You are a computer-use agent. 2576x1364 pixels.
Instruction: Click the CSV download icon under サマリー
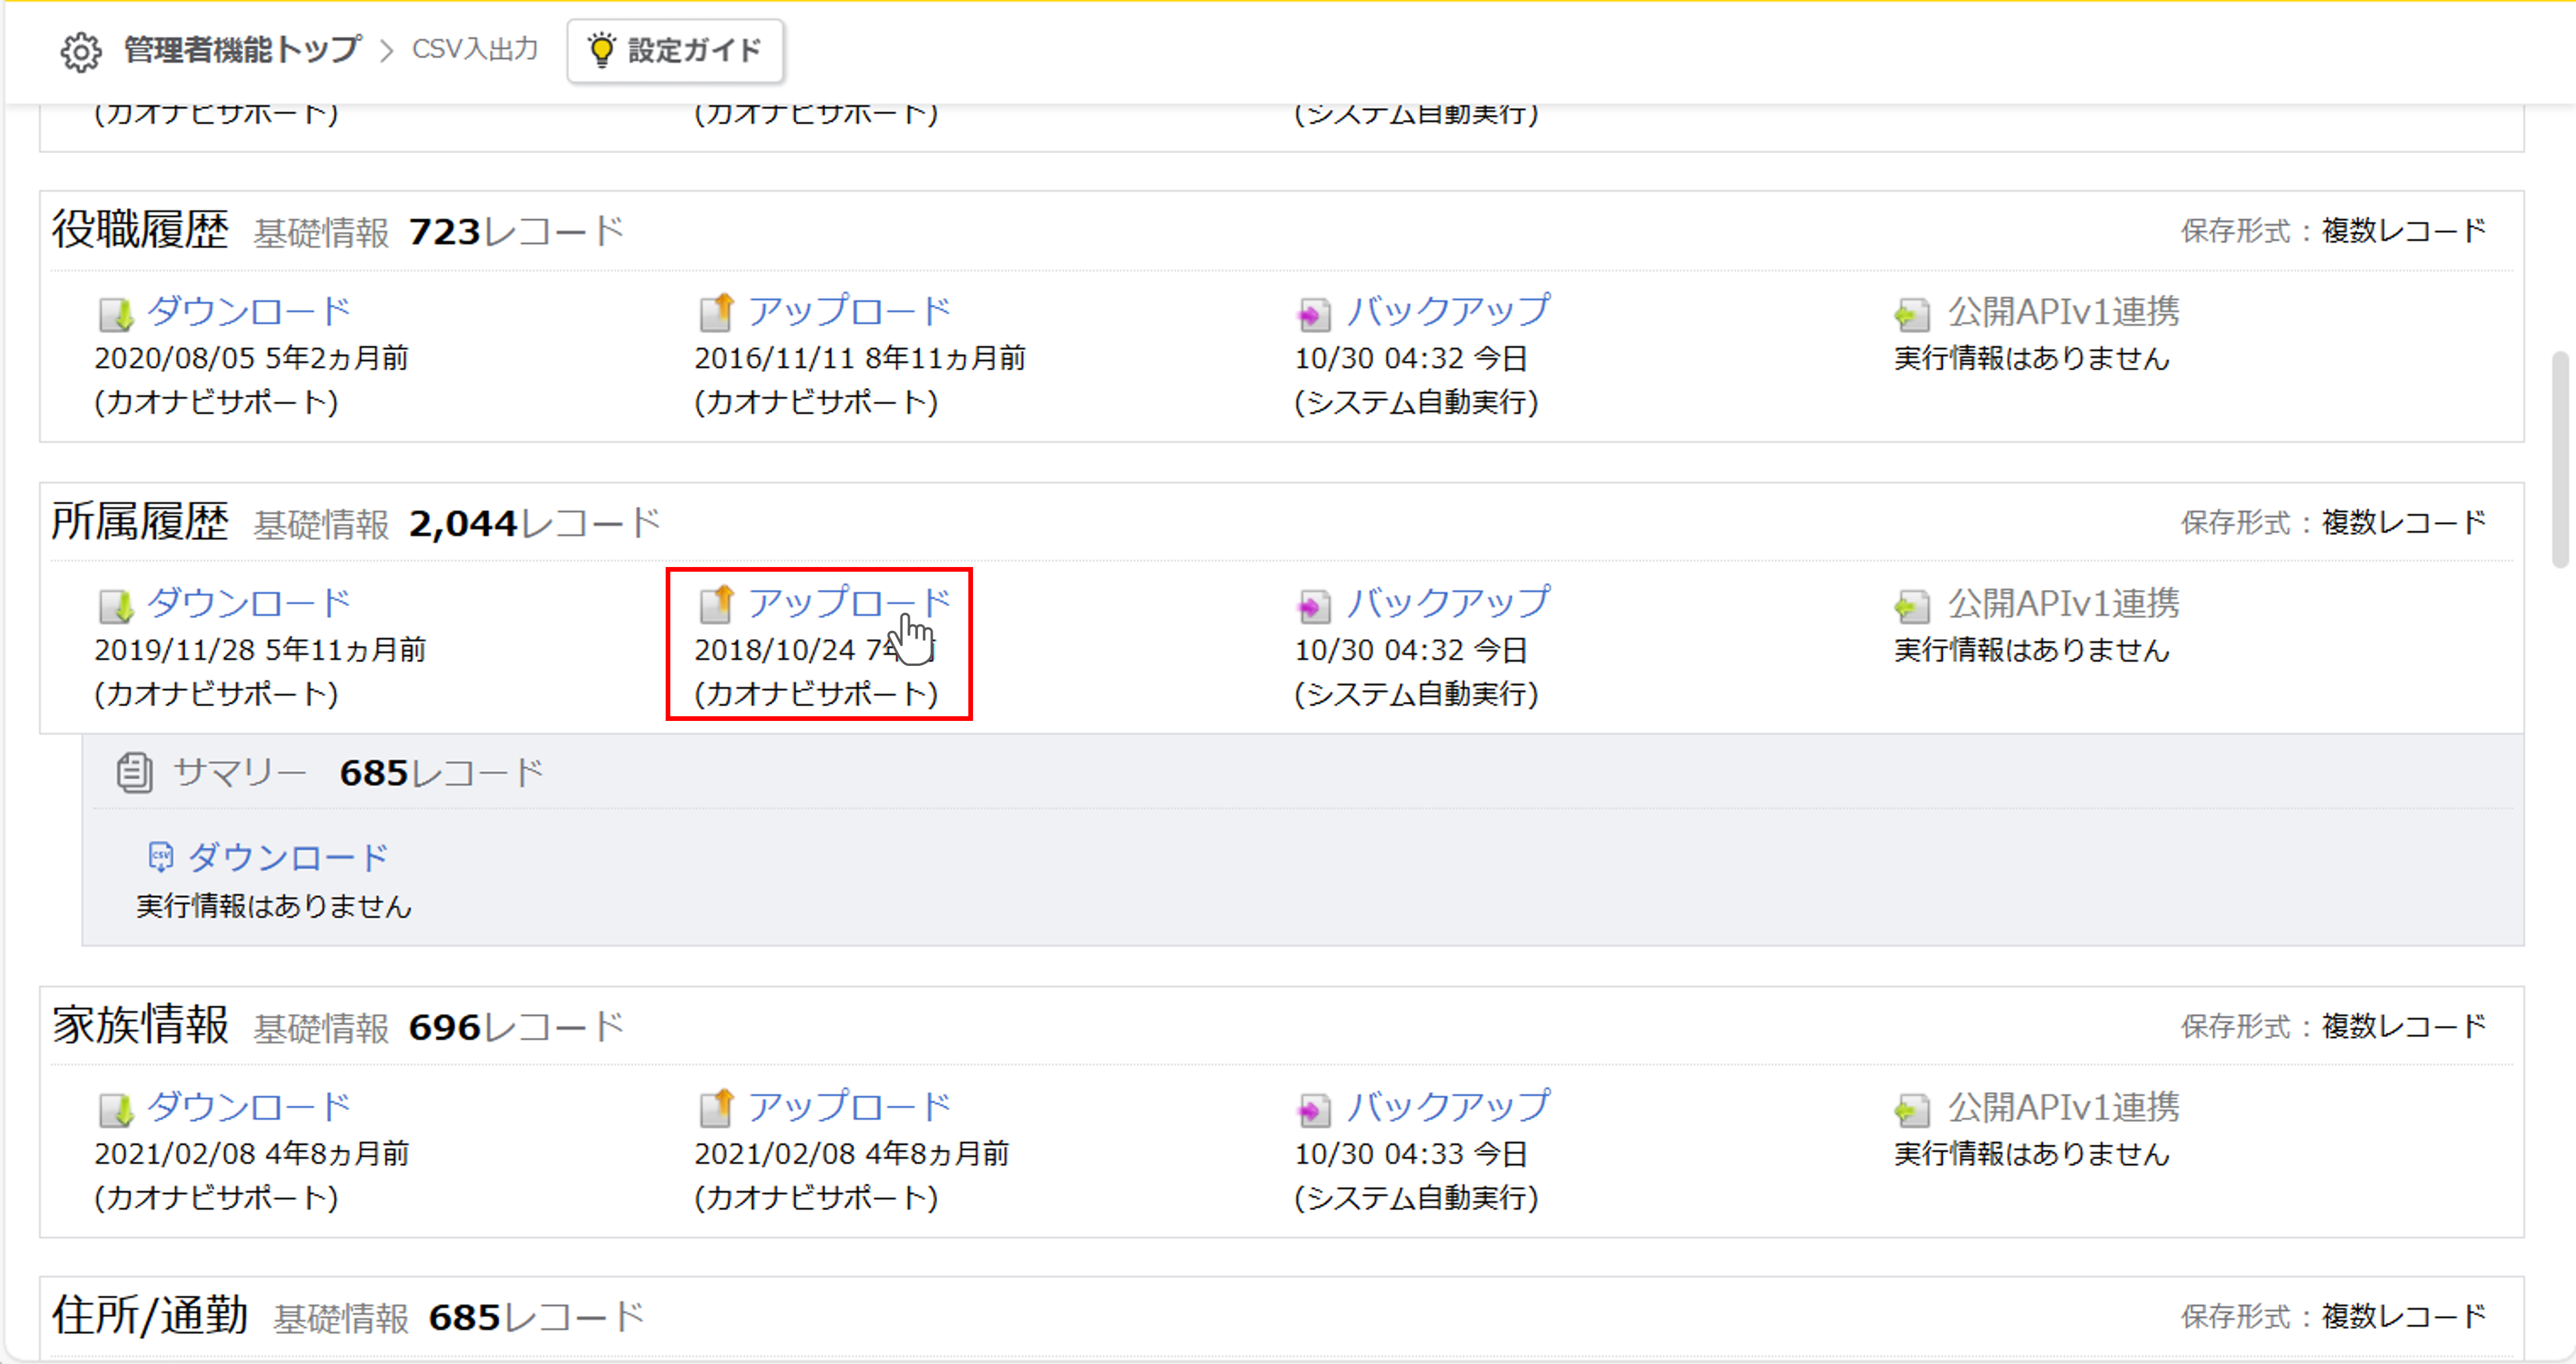(x=161, y=856)
